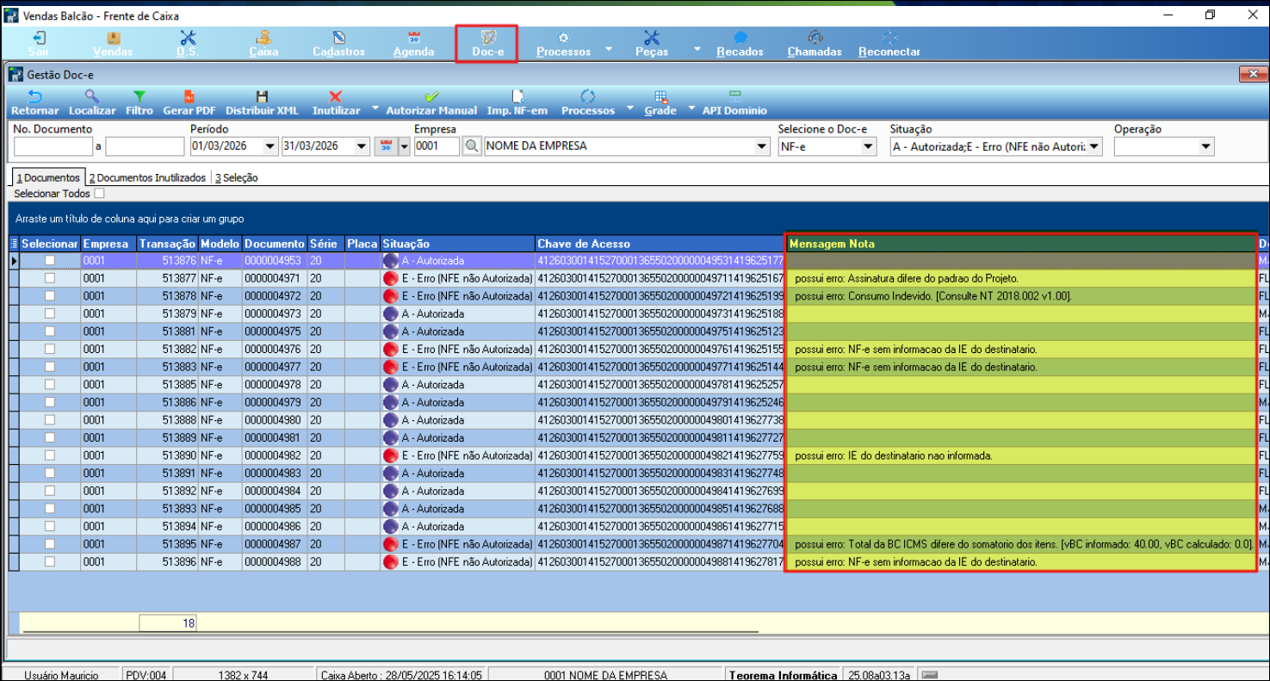
Task: Open Imp. NF-em document icon
Action: pyautogui.click(x=517, y=97)
